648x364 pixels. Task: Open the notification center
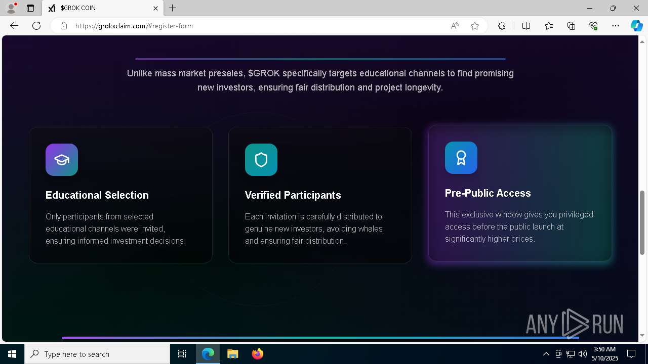tap(631, 354)
